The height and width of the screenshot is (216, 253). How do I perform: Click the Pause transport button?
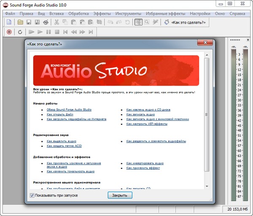tap(48, 32)
